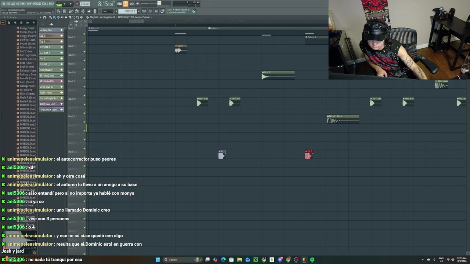Toggle the 3-2-1 countdown before recording
Image resolution: width=470 pixels, height=264 pixels.
126,4
